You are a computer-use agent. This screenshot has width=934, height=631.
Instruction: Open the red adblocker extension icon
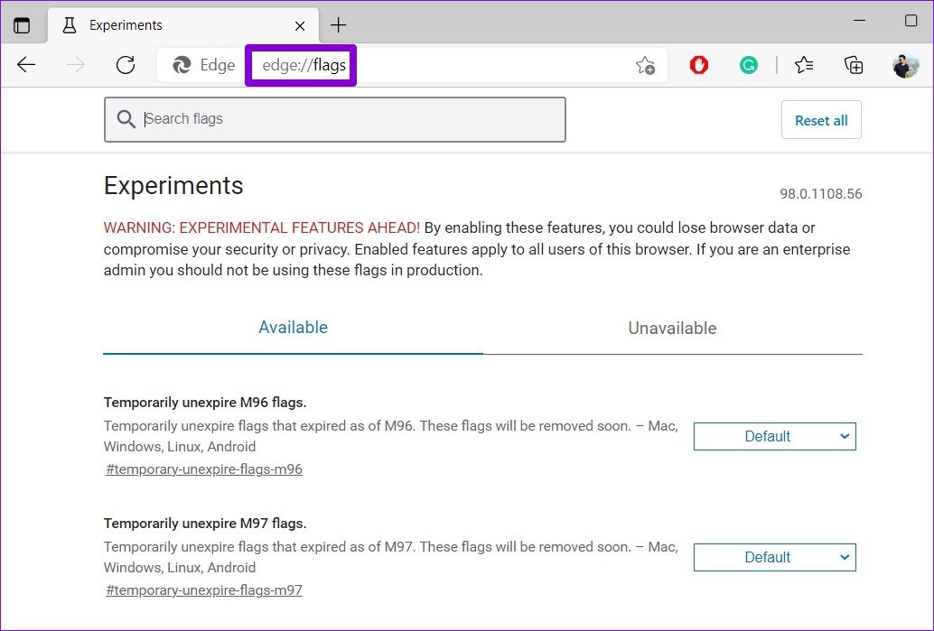click(698, 65)
